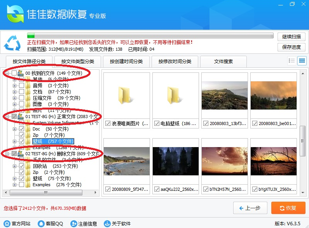Expand the 文档 tree node
Image resolution: width=309 pixels, height=228 pixels.
pyautogui.click(x=14, y=92)
